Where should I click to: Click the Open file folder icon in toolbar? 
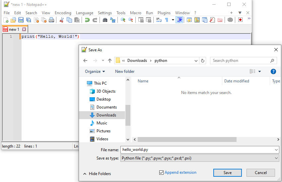click(x=13, y=20)
